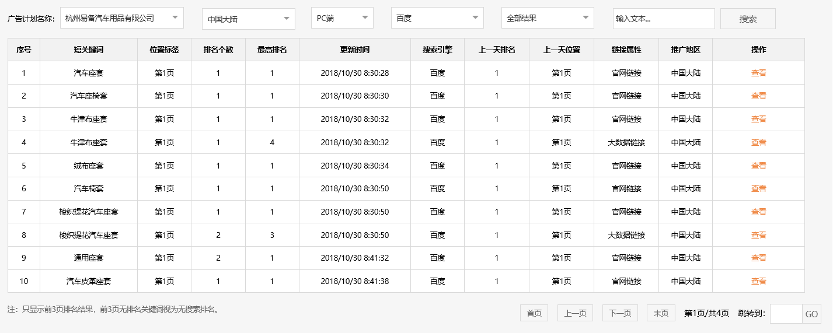This screenshot has width=833, height=333.
Task: Select keyword cell 汽车座套
Action: [89, 73]
